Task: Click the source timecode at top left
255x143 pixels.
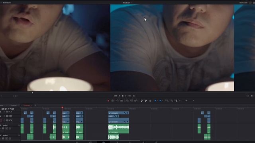Action: click(x=7, y=3)
